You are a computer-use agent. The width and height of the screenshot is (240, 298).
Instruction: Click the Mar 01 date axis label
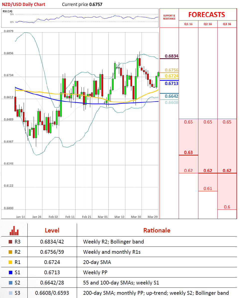[103, 217]
